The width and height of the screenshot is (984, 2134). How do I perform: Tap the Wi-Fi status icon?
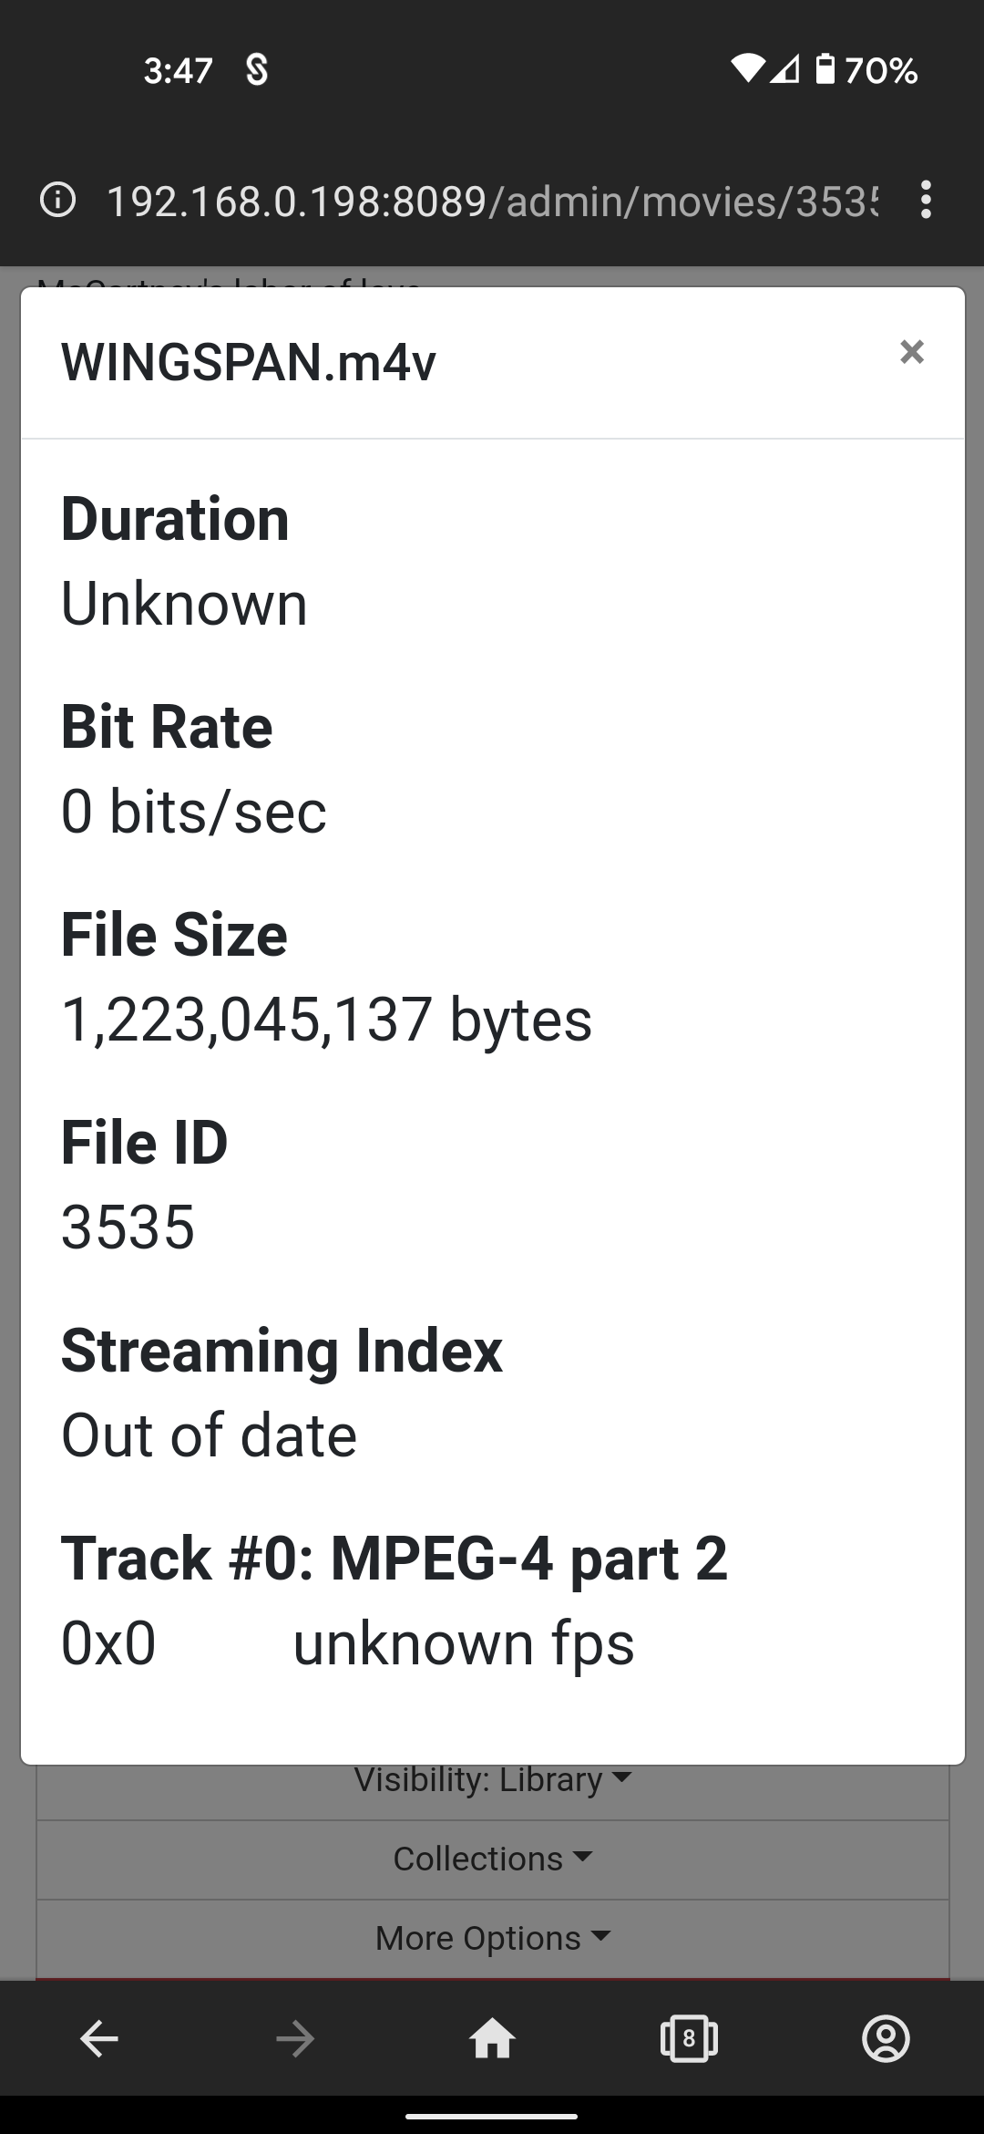coord(747,69)
